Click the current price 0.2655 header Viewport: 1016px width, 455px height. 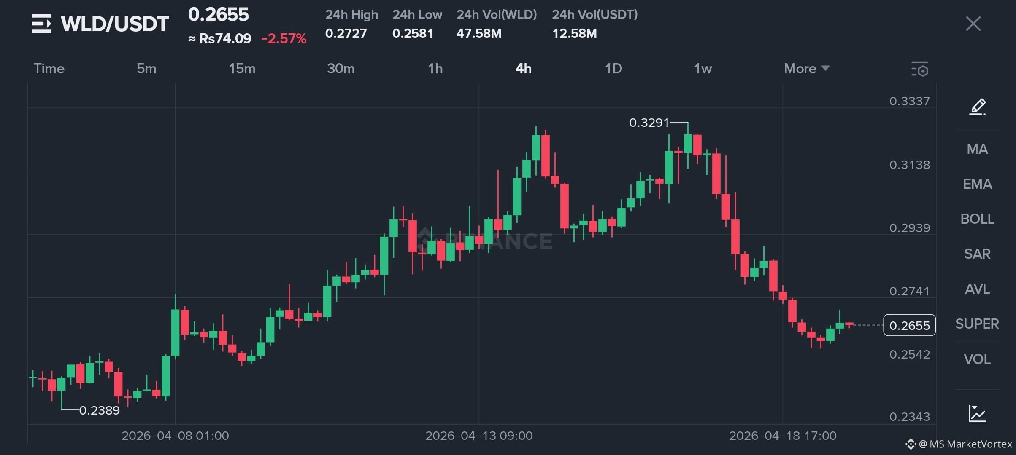tap(219, 14)
